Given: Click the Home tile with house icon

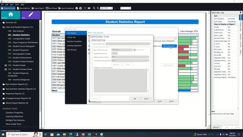Looking at the screenshot, I should click(x=11, y=15).
